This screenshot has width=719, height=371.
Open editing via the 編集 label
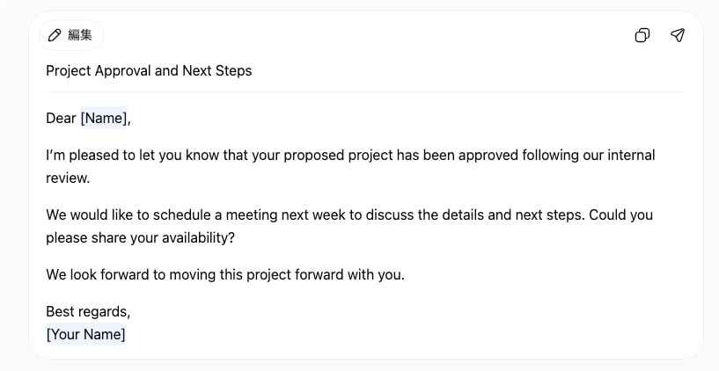coord(80,35)
